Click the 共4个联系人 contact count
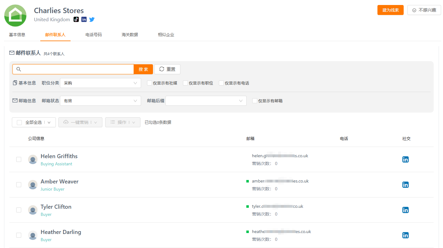443x248 pixels. (54, 54)
